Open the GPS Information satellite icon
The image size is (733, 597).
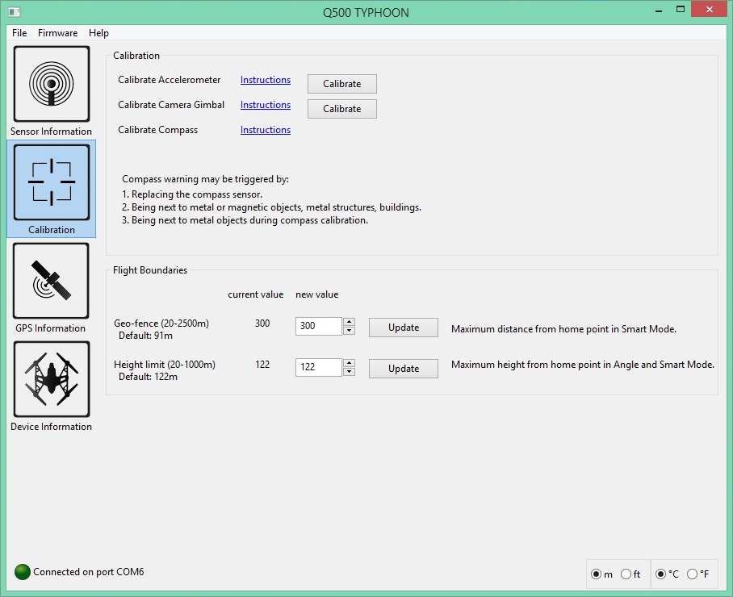(x=52, y=281)
